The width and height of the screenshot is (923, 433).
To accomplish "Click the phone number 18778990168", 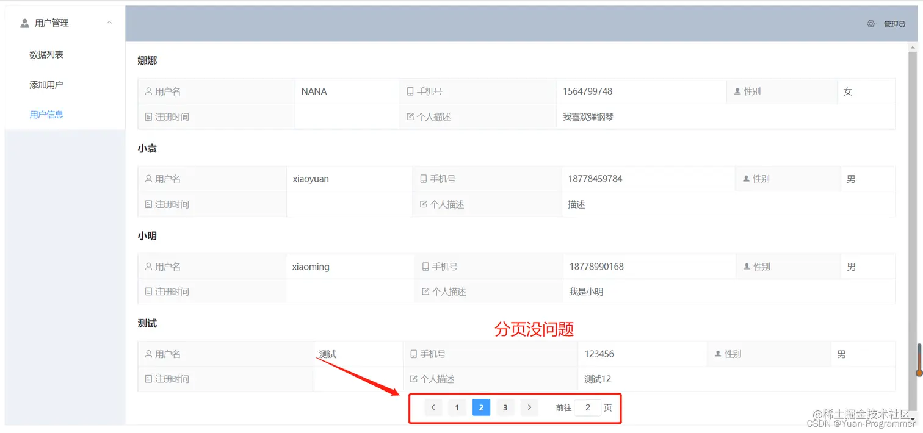I will (x=596, y=267).
